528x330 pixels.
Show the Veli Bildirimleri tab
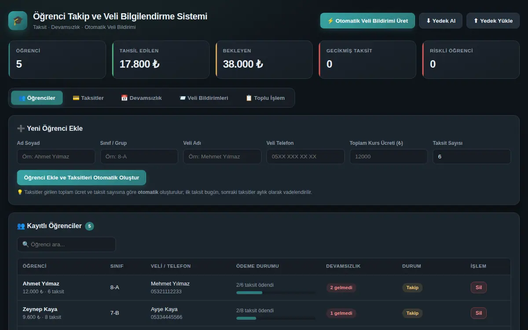click(x=204, y=98)
